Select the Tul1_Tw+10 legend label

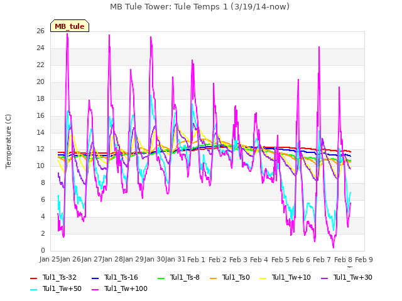pyautogui.click(x=291, y=277)
